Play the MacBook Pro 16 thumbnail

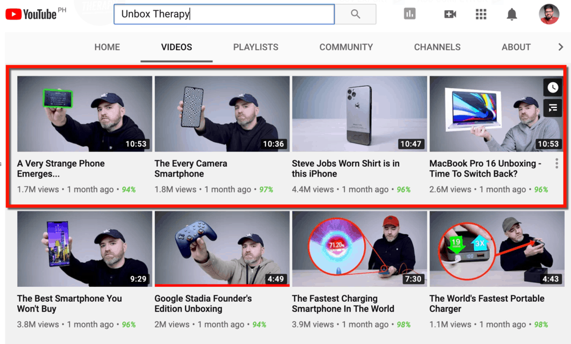click(x=496, y=114)
